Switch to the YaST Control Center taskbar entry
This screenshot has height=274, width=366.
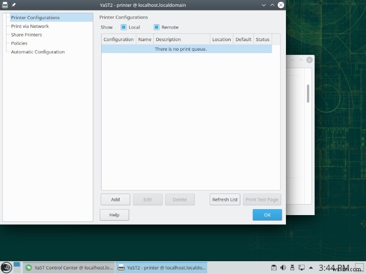click(69, 268)
